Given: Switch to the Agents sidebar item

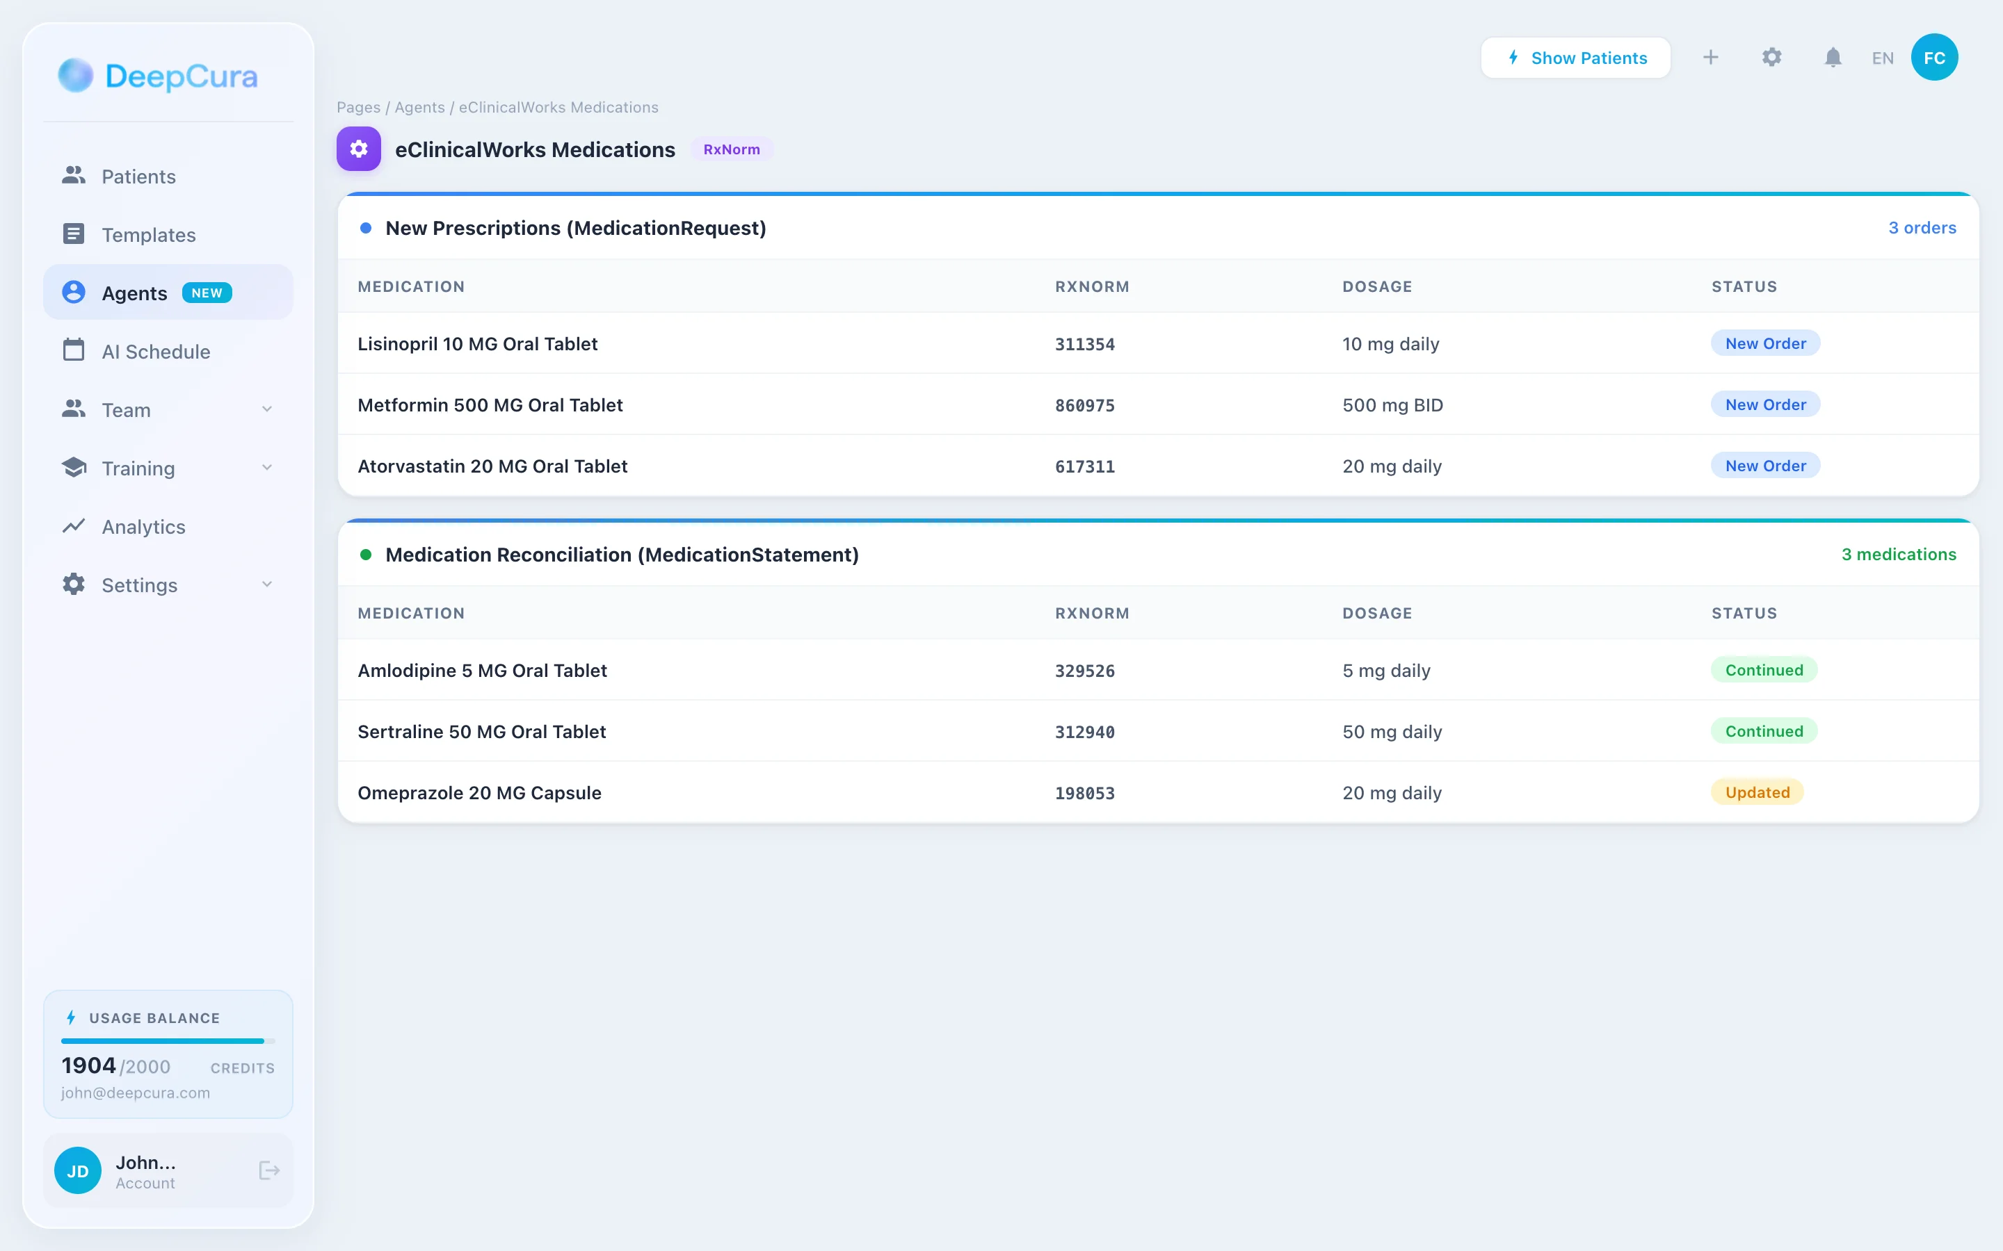Looking at the screenshot, I should click(135, 292).
